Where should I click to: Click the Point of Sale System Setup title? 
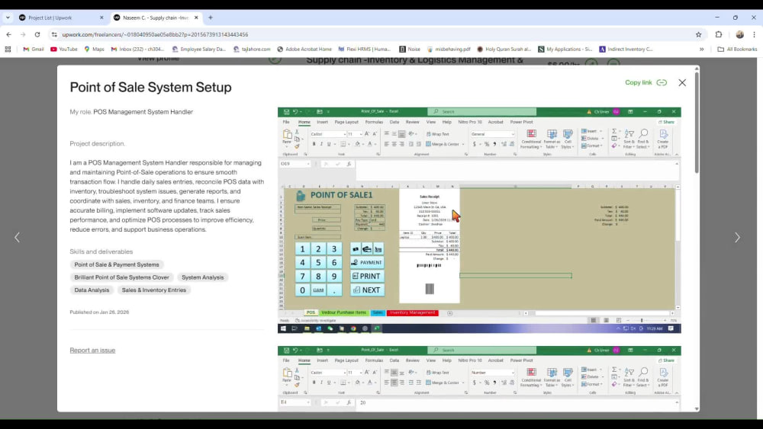pos(150,88)
